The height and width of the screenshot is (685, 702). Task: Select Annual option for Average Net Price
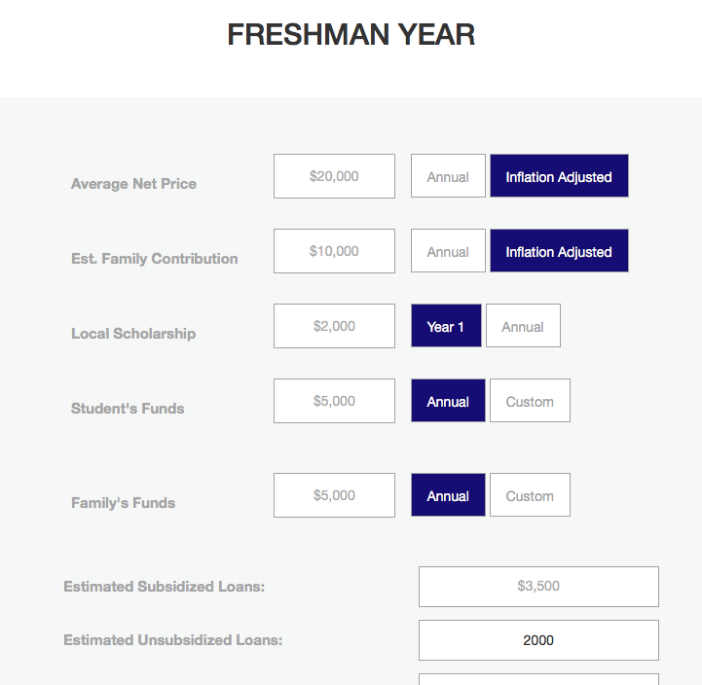448,176
